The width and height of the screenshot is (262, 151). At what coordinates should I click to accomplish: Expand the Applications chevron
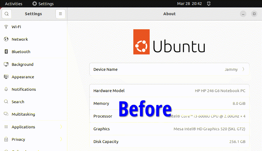[x=61, y=127]
